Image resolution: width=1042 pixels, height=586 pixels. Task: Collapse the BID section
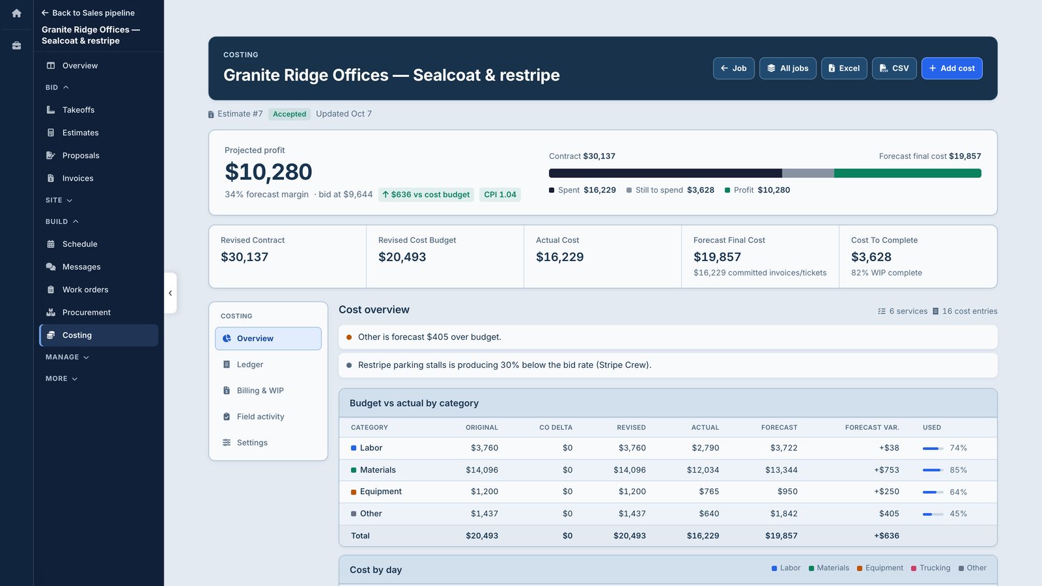click(57, 87)
